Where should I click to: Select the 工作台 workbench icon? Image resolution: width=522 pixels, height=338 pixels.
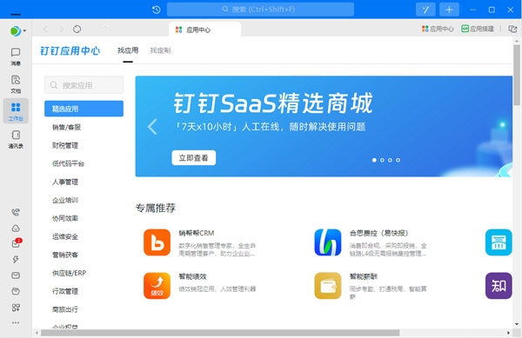coord(16,111)
